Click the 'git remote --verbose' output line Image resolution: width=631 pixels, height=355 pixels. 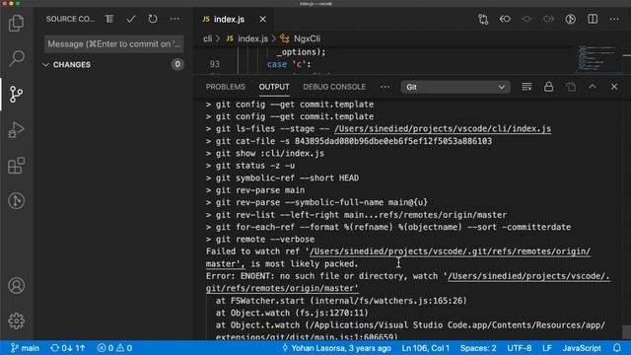point(260,239)
